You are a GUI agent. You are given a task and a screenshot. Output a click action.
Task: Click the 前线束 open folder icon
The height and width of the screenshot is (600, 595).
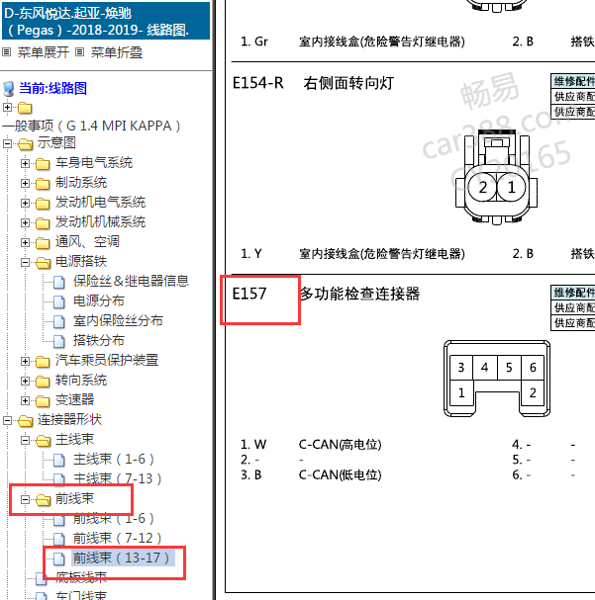pos(44,499)
